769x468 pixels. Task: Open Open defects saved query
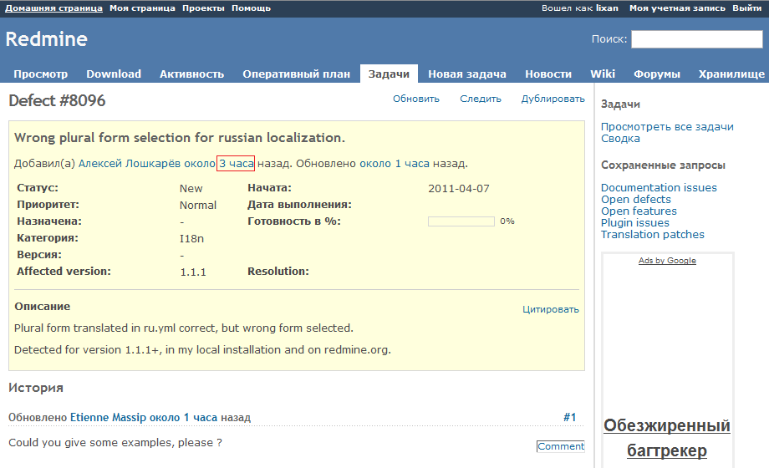point(635,199)
